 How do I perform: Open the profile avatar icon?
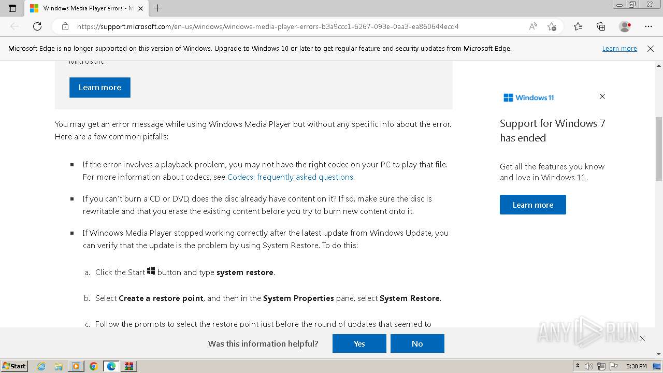(625, 26)
